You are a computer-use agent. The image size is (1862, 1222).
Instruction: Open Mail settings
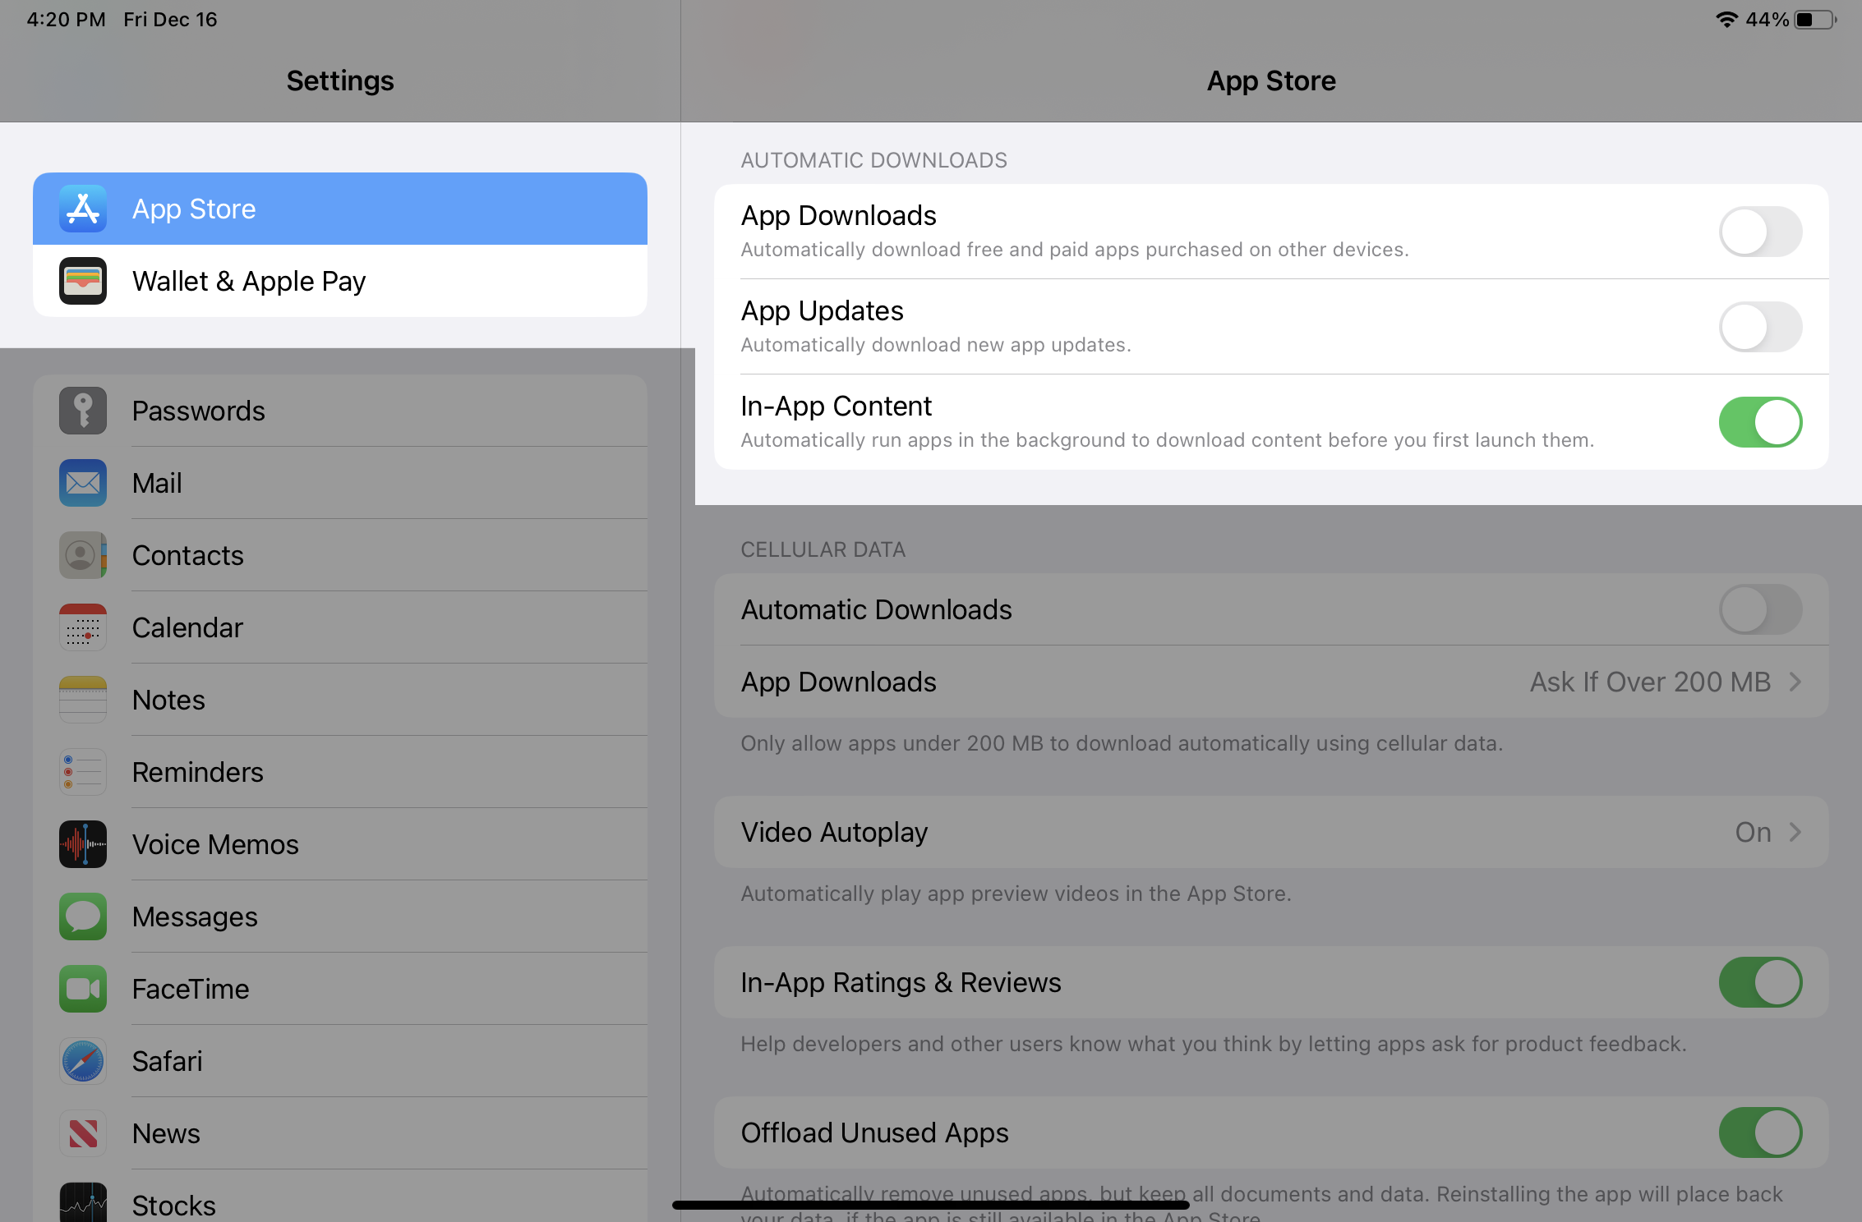point(340,483)
